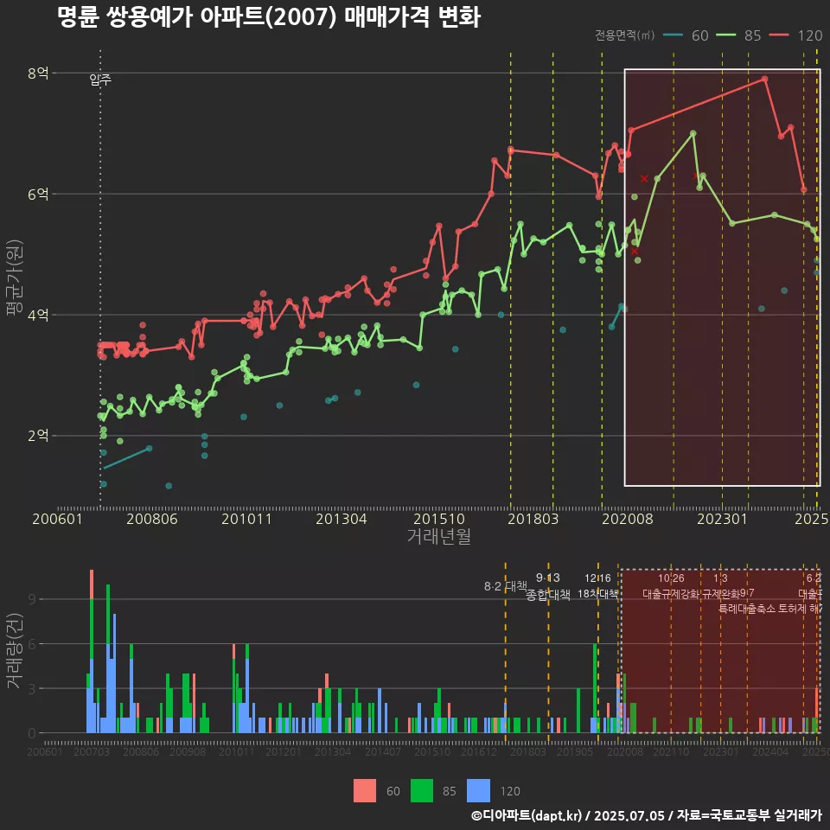This screenshot has height=830, width=830.
Task: Click the 200601 tick on the price chart
Action: [x=57, y=519]
